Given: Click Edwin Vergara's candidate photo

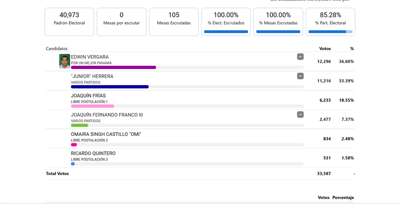Looking at the screenshot, I should point(64,61).
